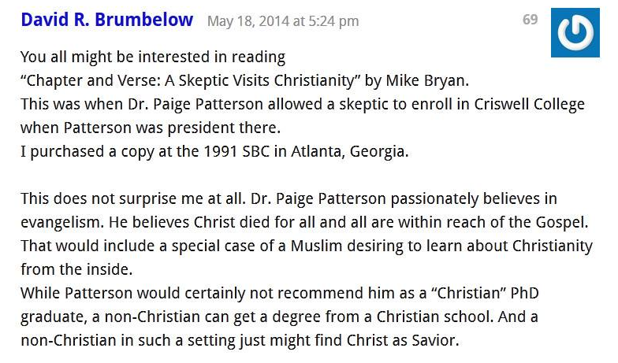The image size is (618, 363).
Task: Open the comment permalink numbered 69
Action: (530, 19)
